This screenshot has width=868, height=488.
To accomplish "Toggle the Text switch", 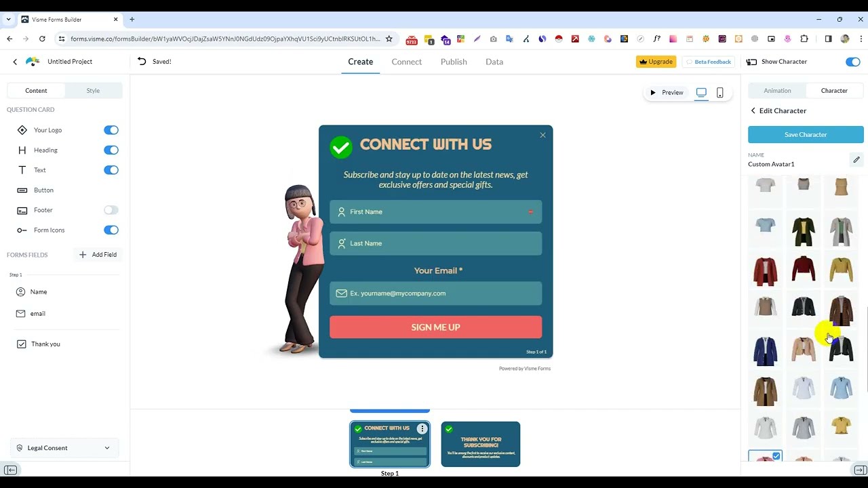I will coord(111,170).
